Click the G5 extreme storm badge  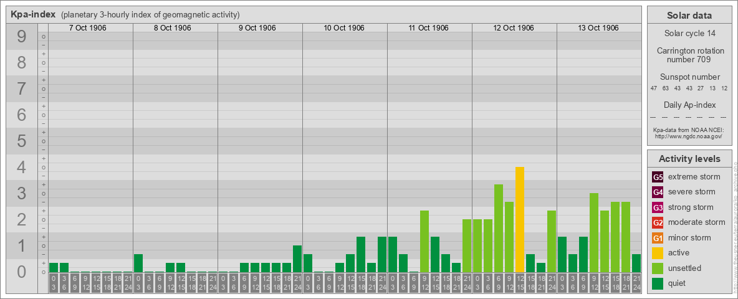(x=658, y=178)
